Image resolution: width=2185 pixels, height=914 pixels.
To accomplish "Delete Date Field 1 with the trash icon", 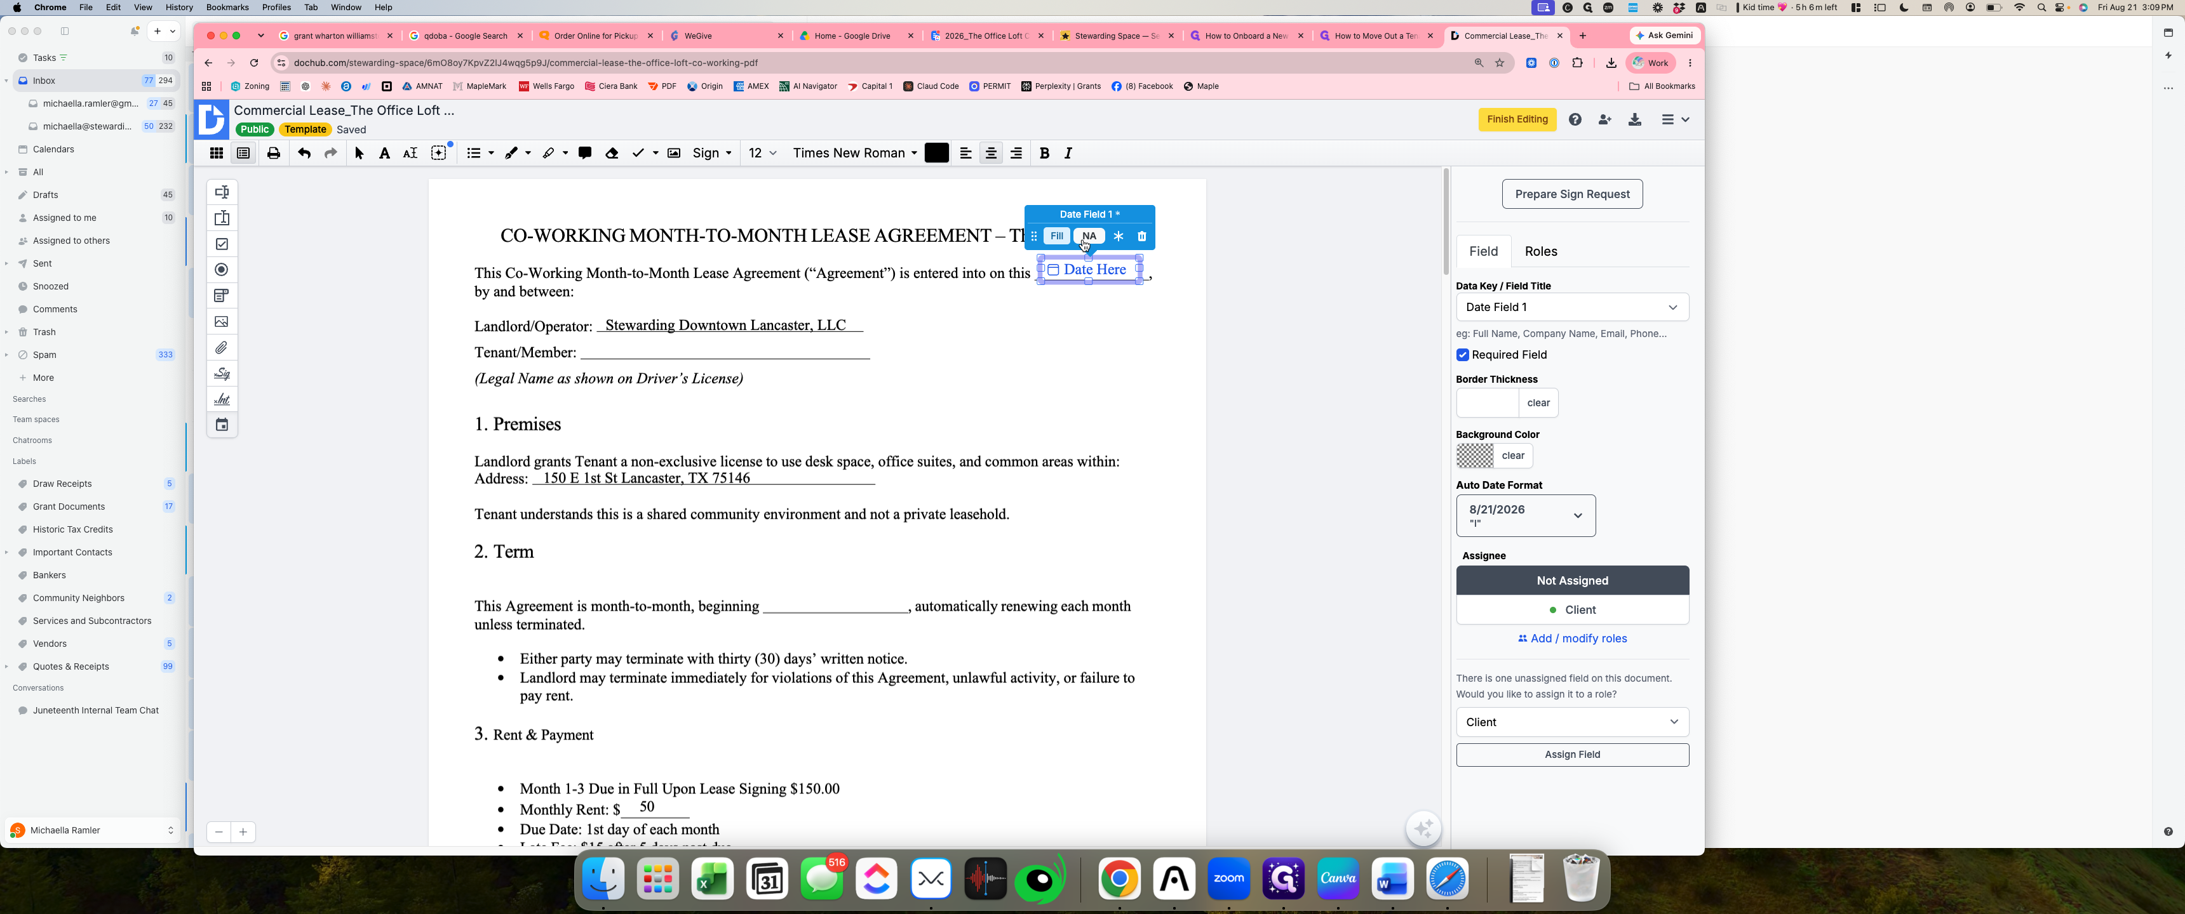I will [x=1141, y=237].
